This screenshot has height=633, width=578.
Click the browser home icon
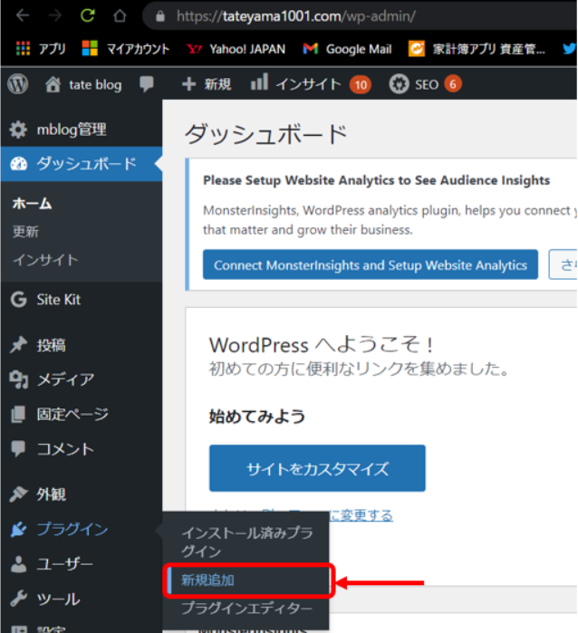coord(120,15)
